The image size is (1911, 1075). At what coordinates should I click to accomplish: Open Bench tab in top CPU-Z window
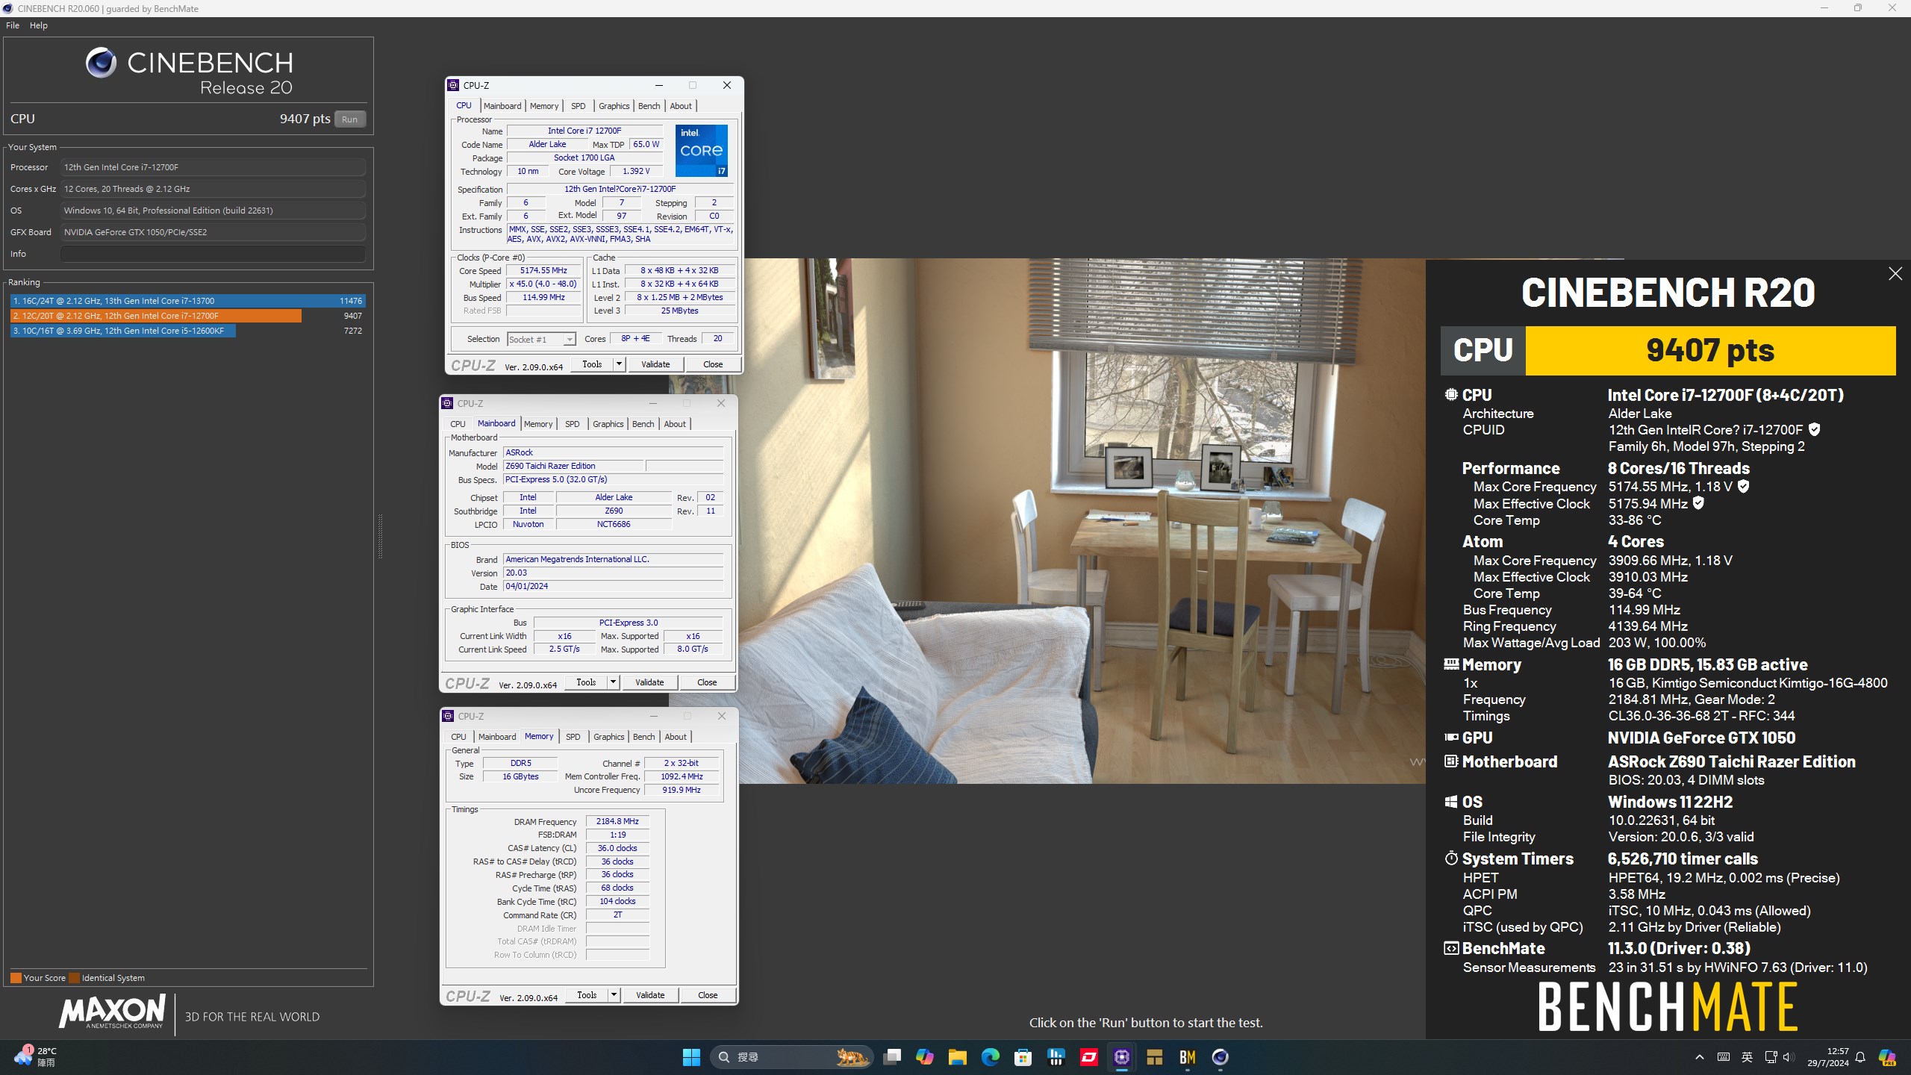tap(649, 106)
